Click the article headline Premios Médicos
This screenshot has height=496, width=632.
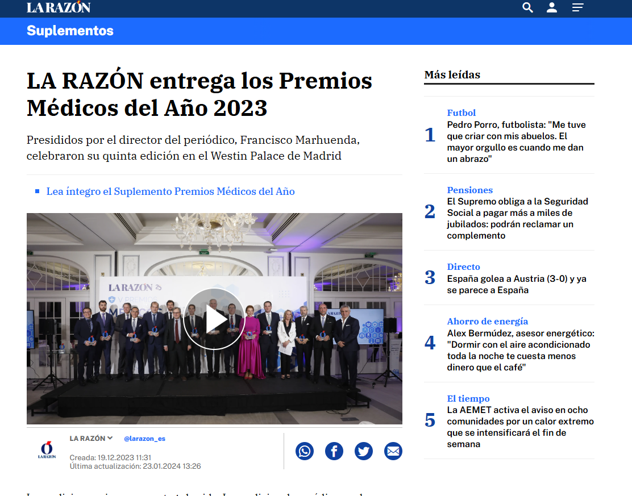[x=199, y=94]
